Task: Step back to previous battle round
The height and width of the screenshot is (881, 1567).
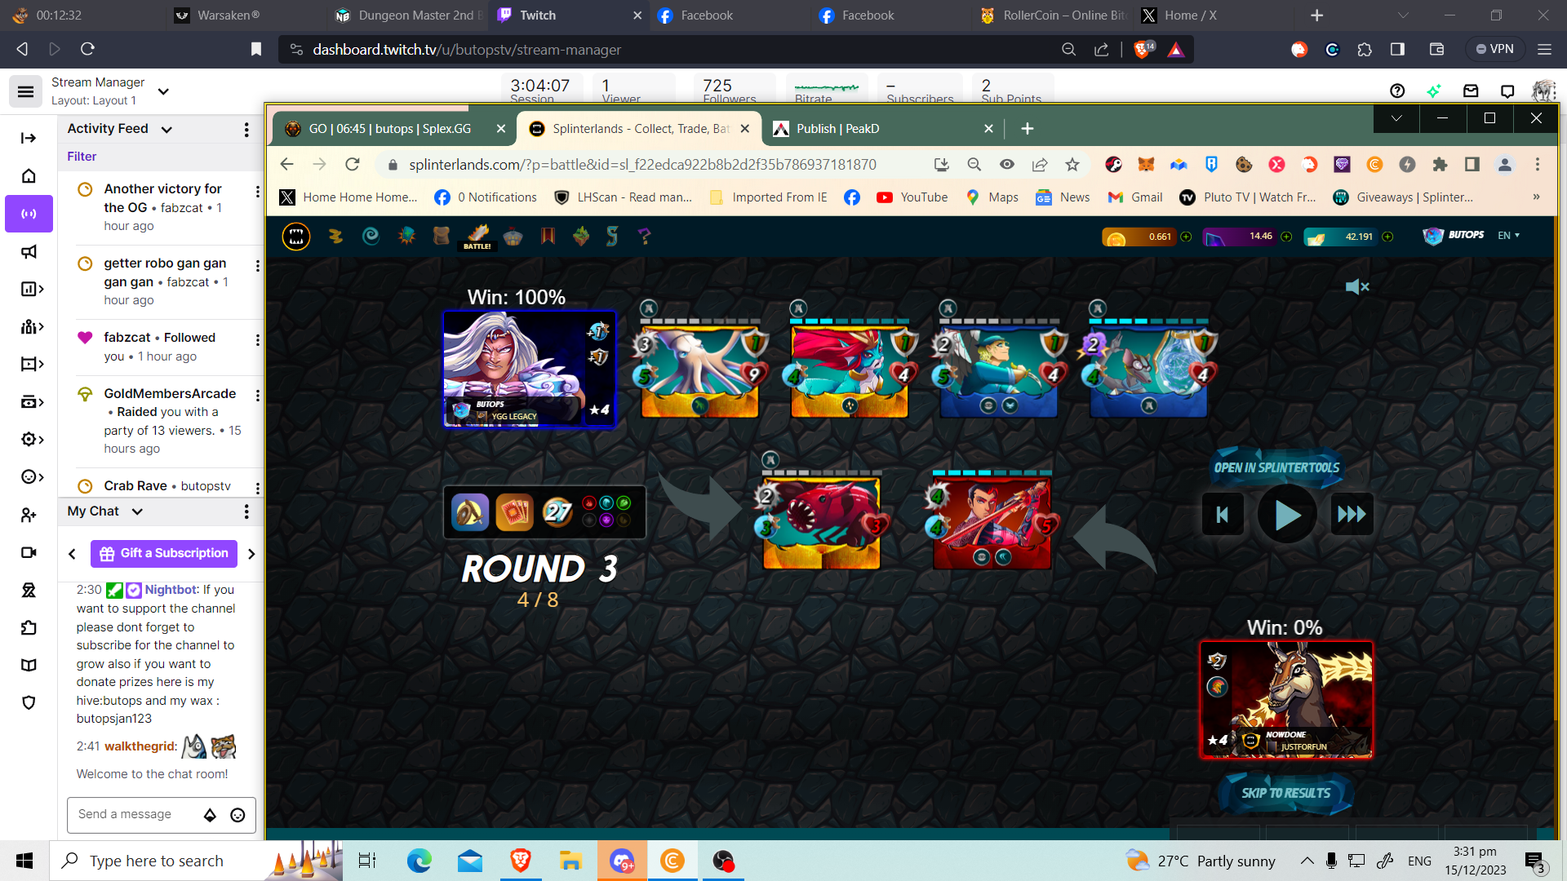Action: [x=1223, y=514]
